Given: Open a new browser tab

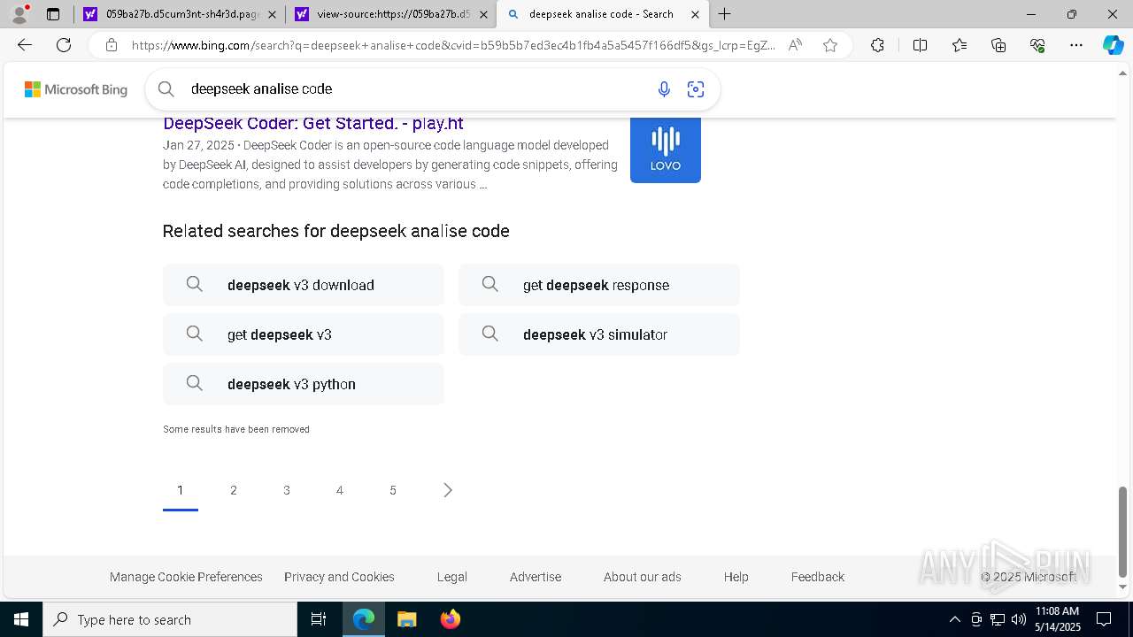Looking at the screenshot, I should pyautogui.click(x=725, y=14).
